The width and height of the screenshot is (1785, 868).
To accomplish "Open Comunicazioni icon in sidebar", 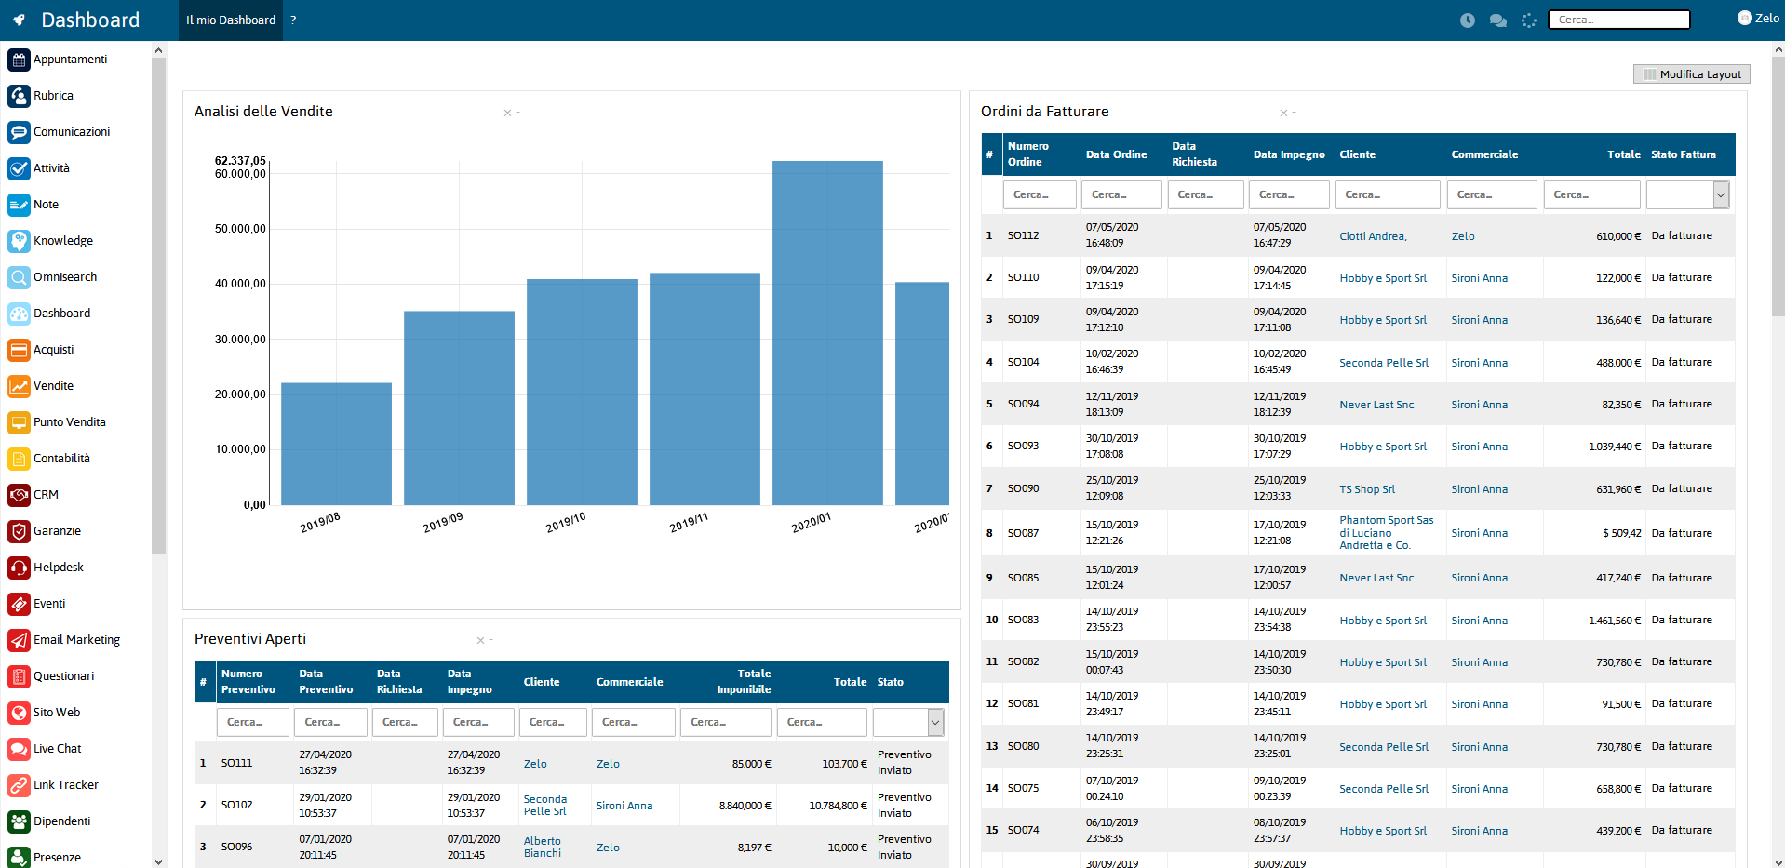I will pyautogui.click(x=19, y=132).
